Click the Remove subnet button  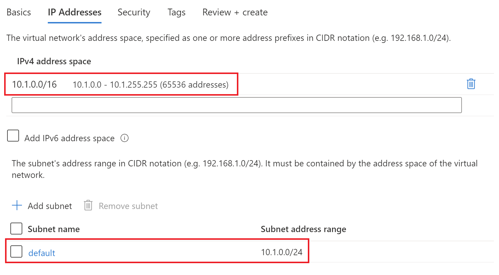[x=128, y=206]
